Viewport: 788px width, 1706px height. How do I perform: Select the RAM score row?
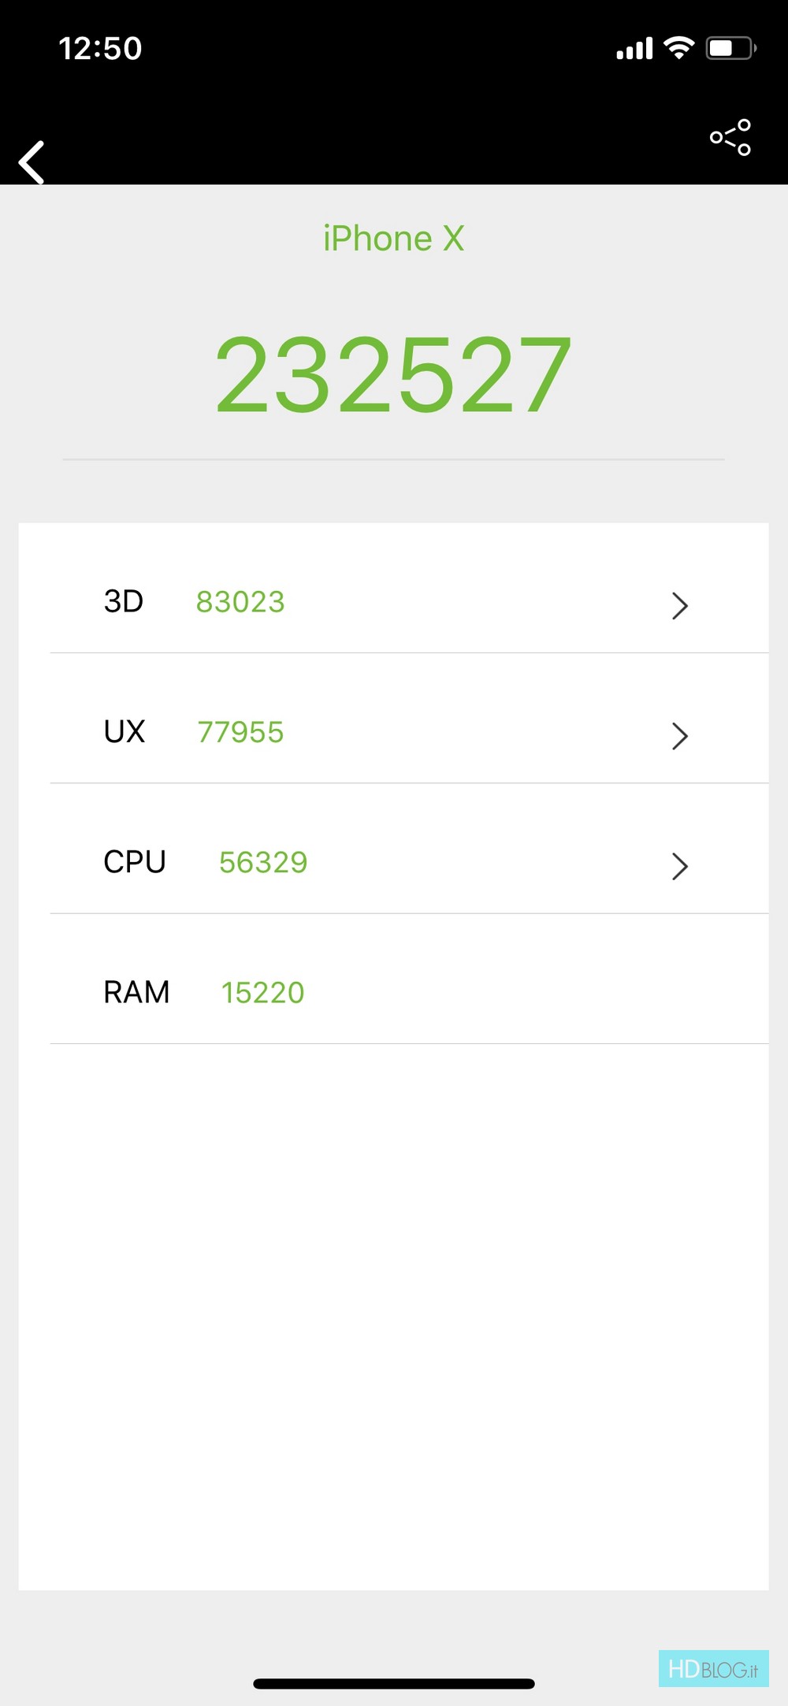point(394,992)
